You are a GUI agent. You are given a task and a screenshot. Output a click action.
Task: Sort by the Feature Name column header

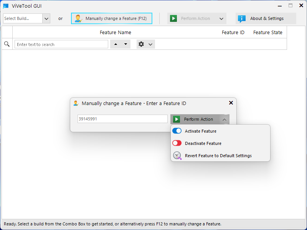coord(116,33)
